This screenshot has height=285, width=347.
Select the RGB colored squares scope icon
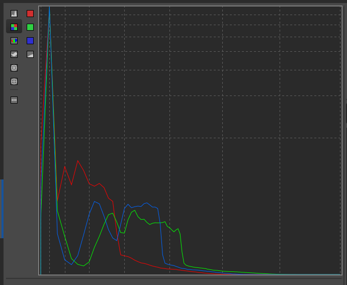pyautogui.click(x=14, y=27)
